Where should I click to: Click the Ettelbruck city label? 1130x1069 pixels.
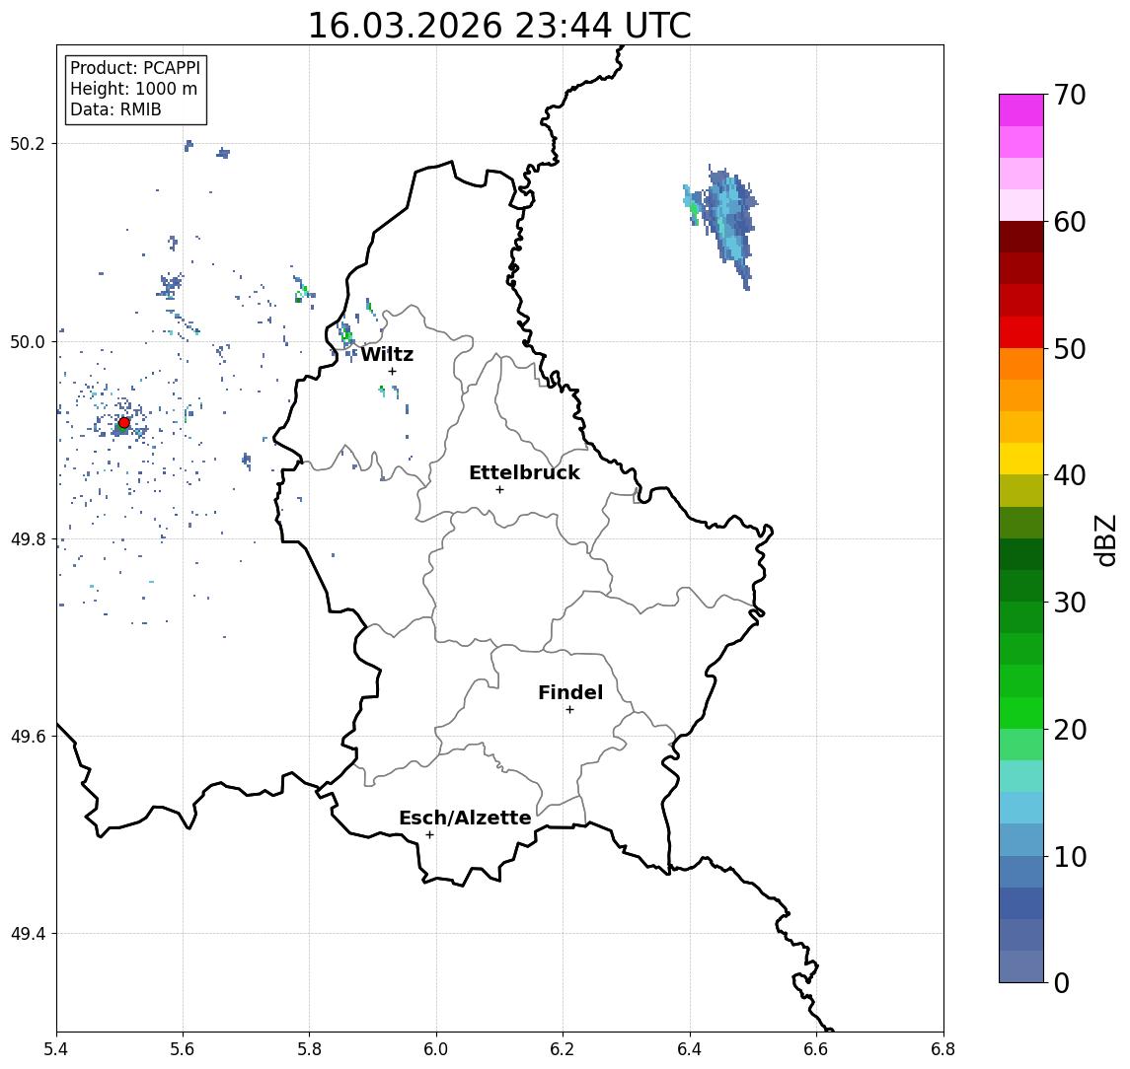click(x=524, y=472)
